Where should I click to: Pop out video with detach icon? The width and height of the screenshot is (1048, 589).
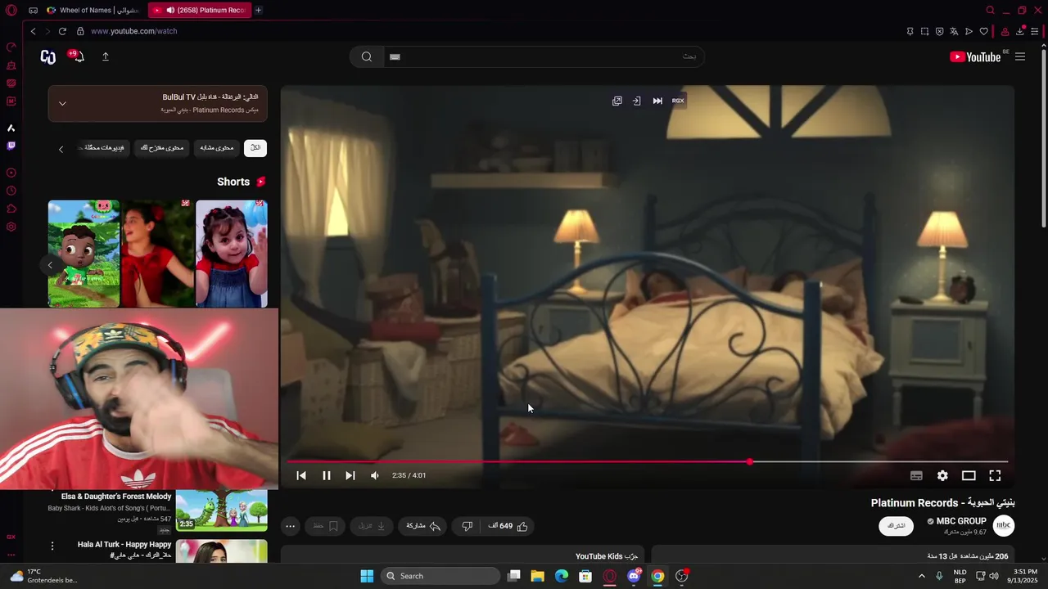click(x=617, y=101)
